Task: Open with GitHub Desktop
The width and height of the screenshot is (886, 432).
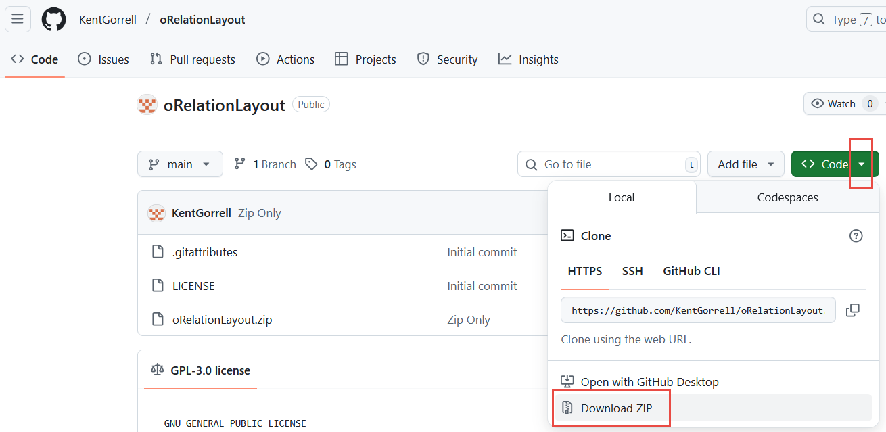Action: click(x=649, y=382)
